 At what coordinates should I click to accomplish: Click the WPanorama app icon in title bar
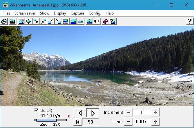click(x=5, y=5)
